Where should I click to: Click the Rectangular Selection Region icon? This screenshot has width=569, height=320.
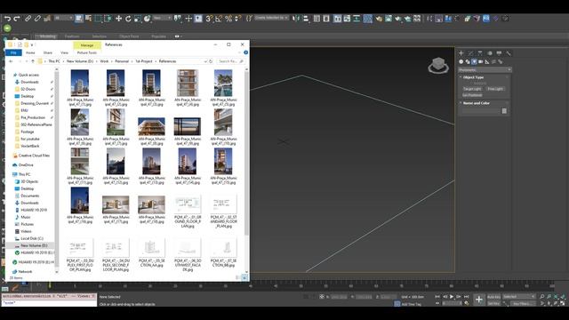click(x=98, y=18)
